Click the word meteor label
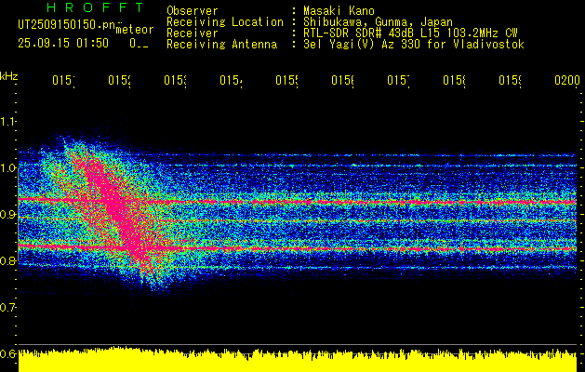This screenshot has width=585, height=372. [134, 30]
